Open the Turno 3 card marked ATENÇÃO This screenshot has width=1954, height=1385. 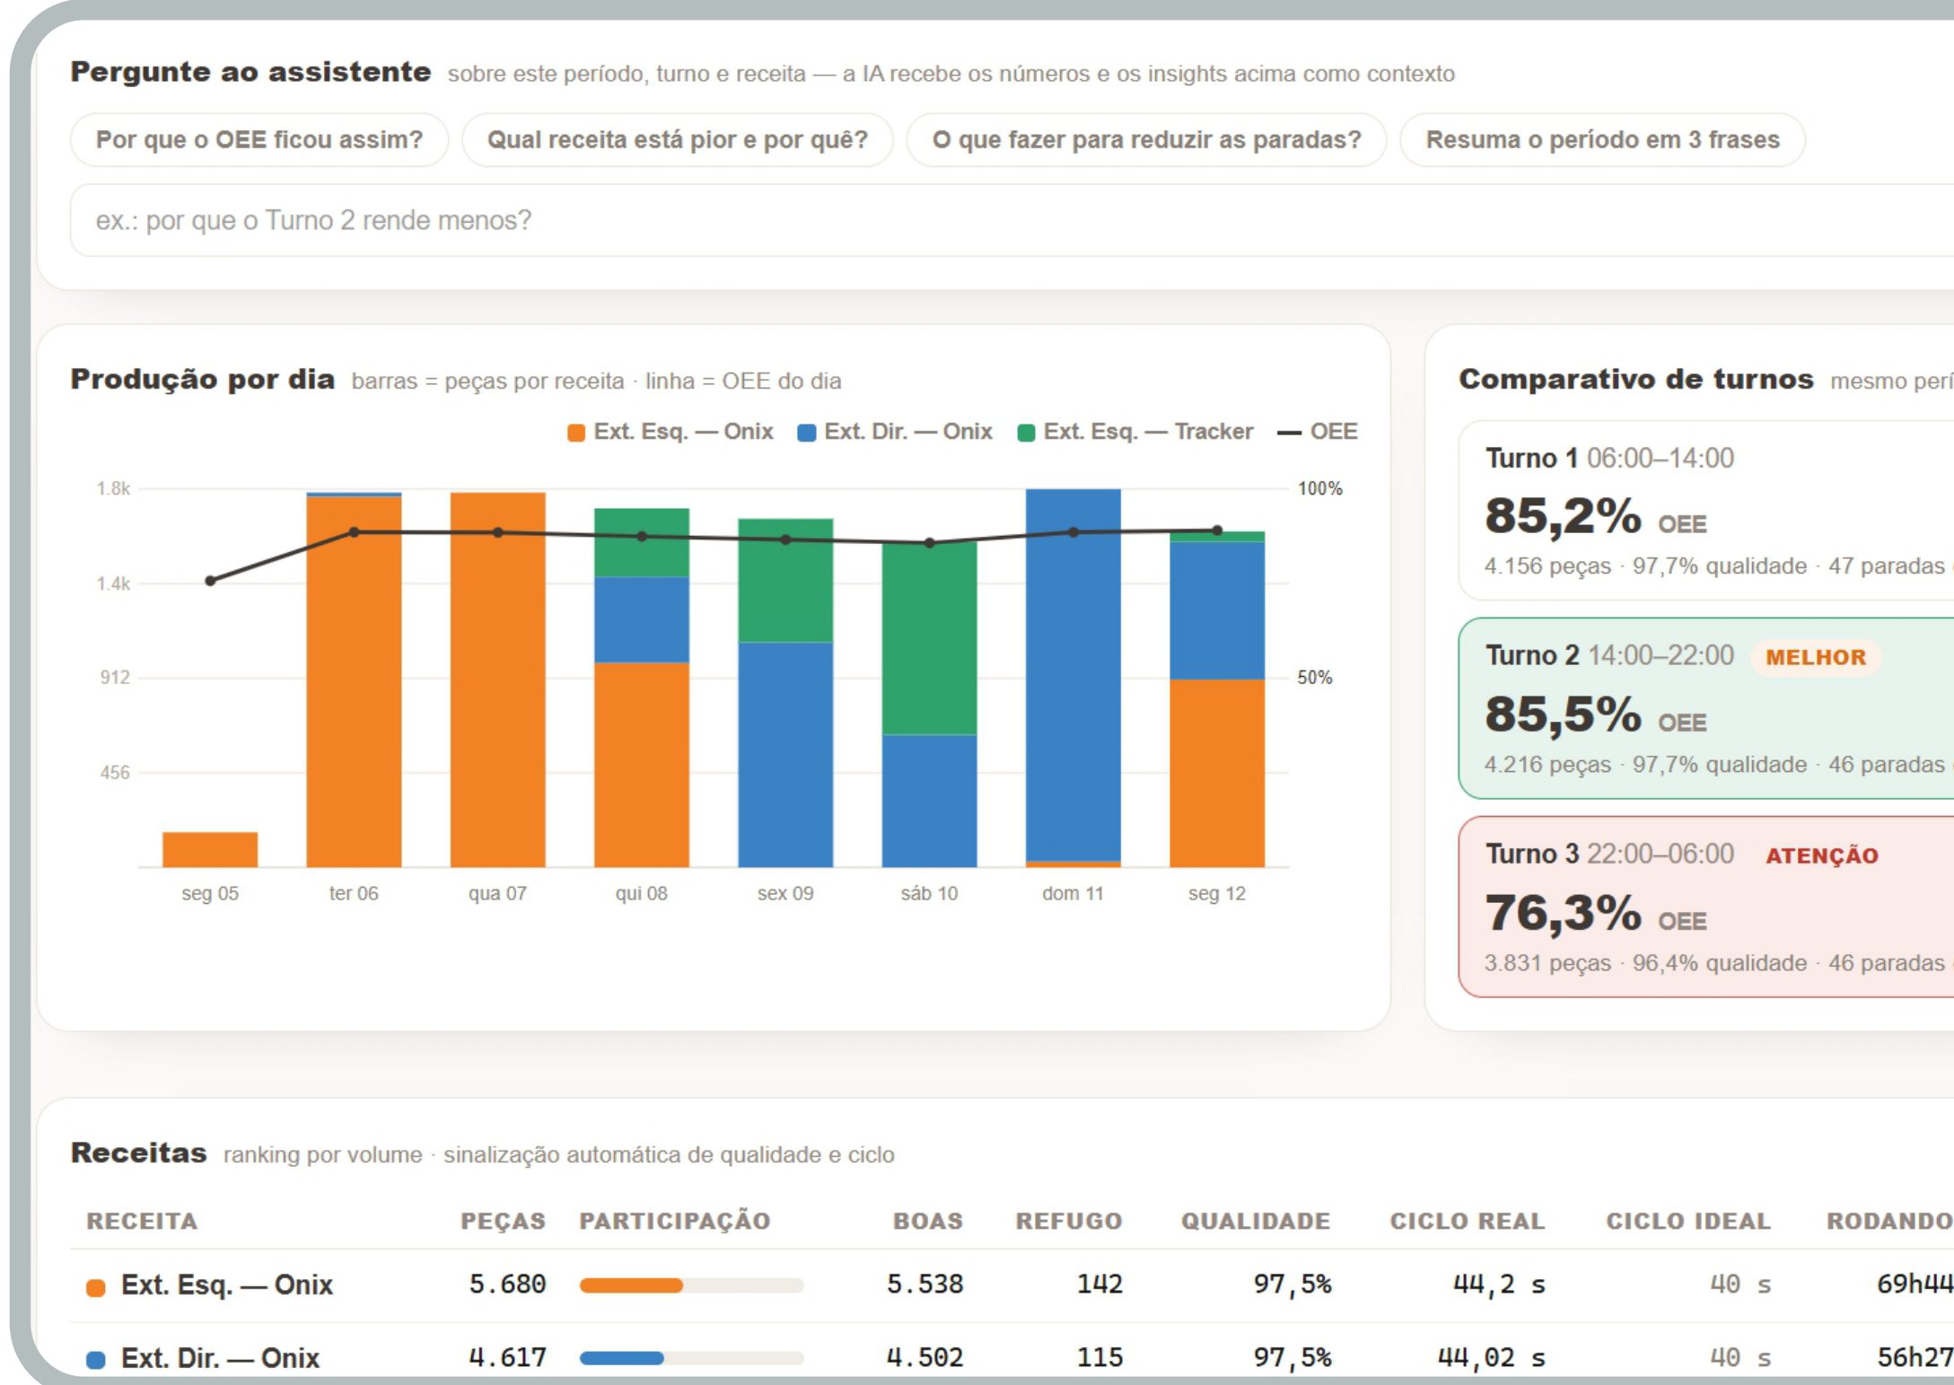(1706, 907)
